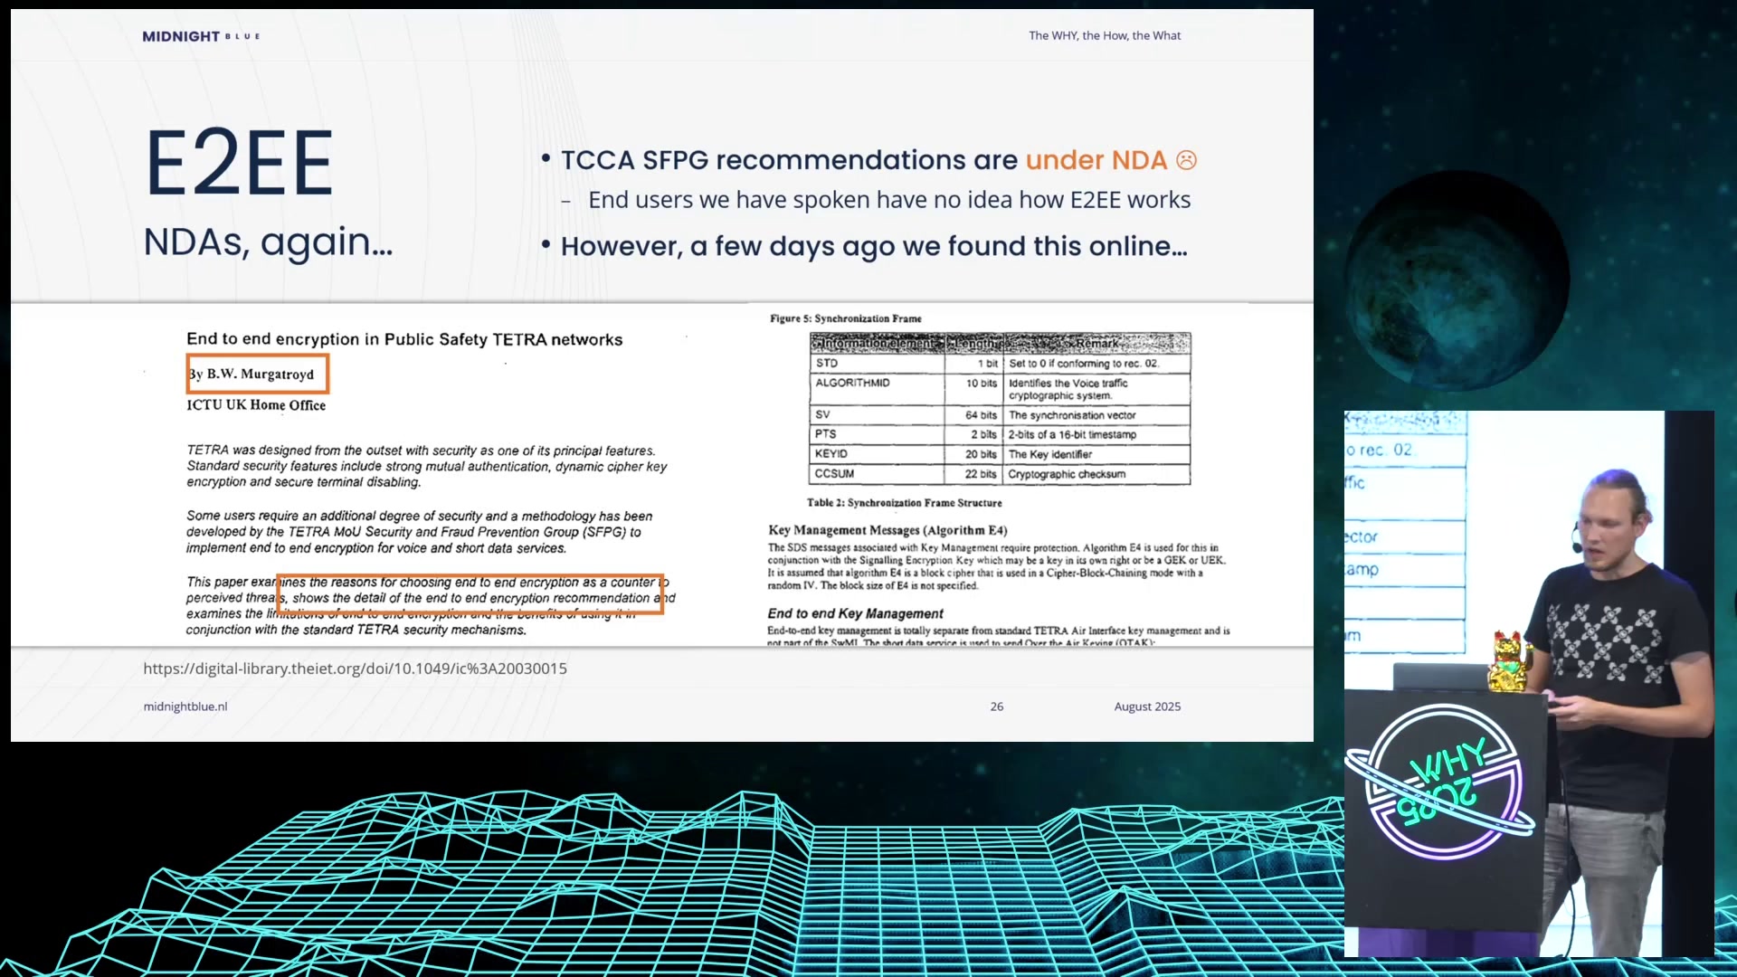The image size is (1737, 977).
Task: Click 'Identifies the Voice traffic cryptographic system' cell
Action: pos(1096,389)
